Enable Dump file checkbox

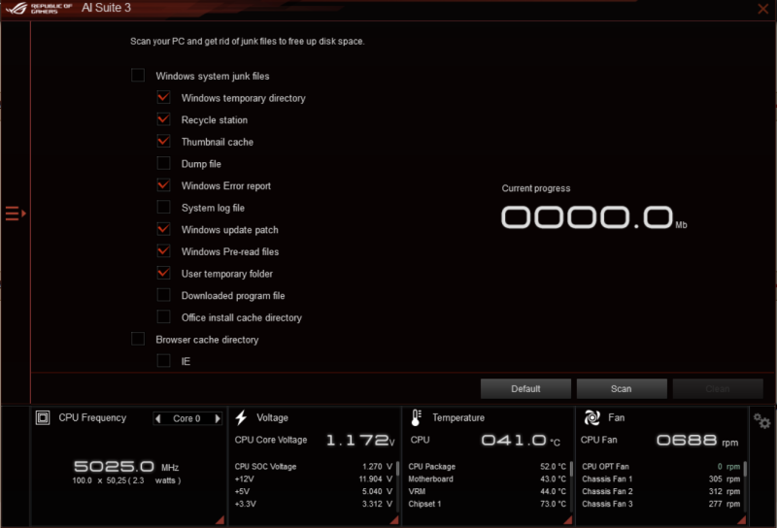(x=163, y=163)
